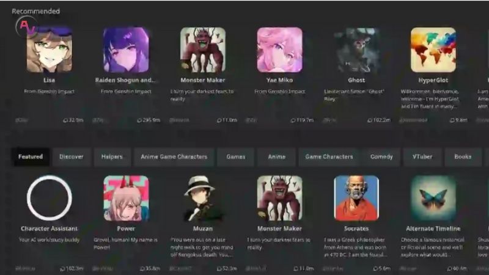Select the Anime tab
The height and width of the screenshot is (275, 489).
tap(277, 157)
